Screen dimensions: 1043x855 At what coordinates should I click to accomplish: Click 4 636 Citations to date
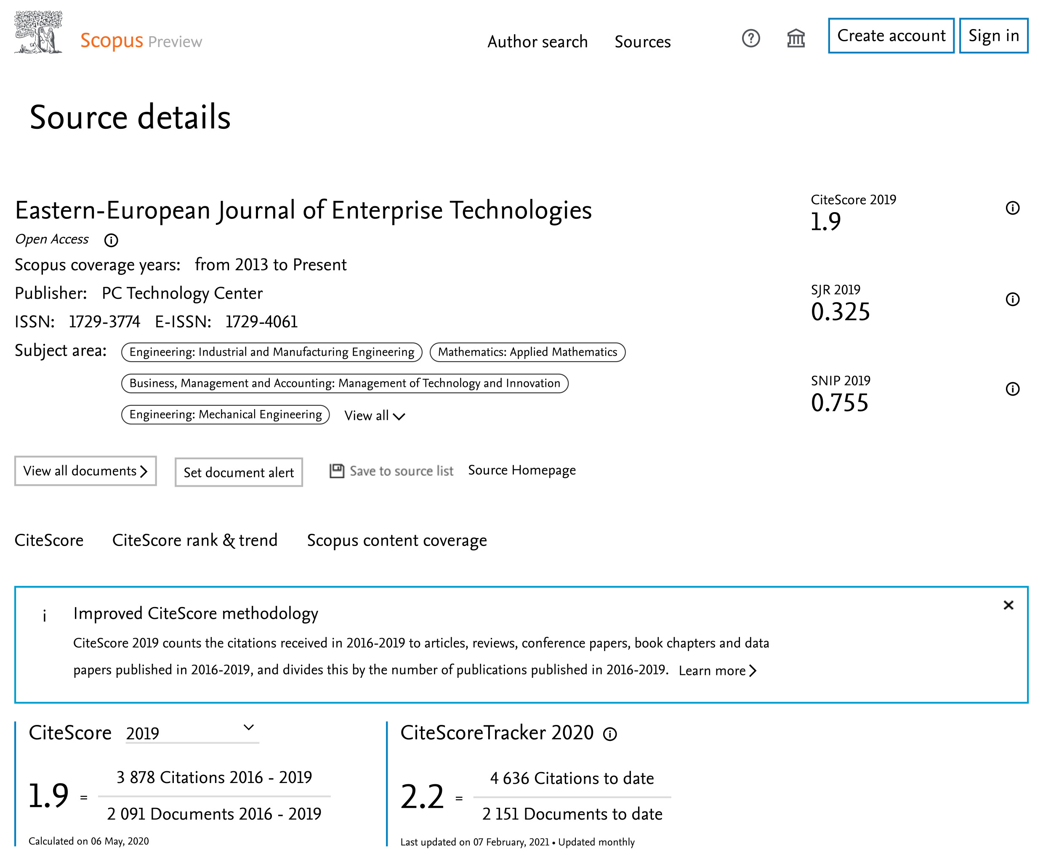572,779
